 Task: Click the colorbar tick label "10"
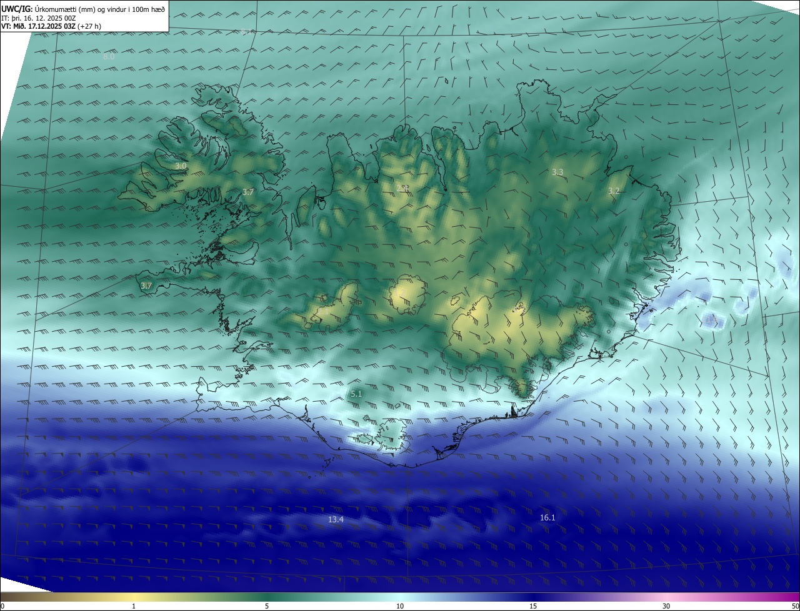(x=400, y=606)
